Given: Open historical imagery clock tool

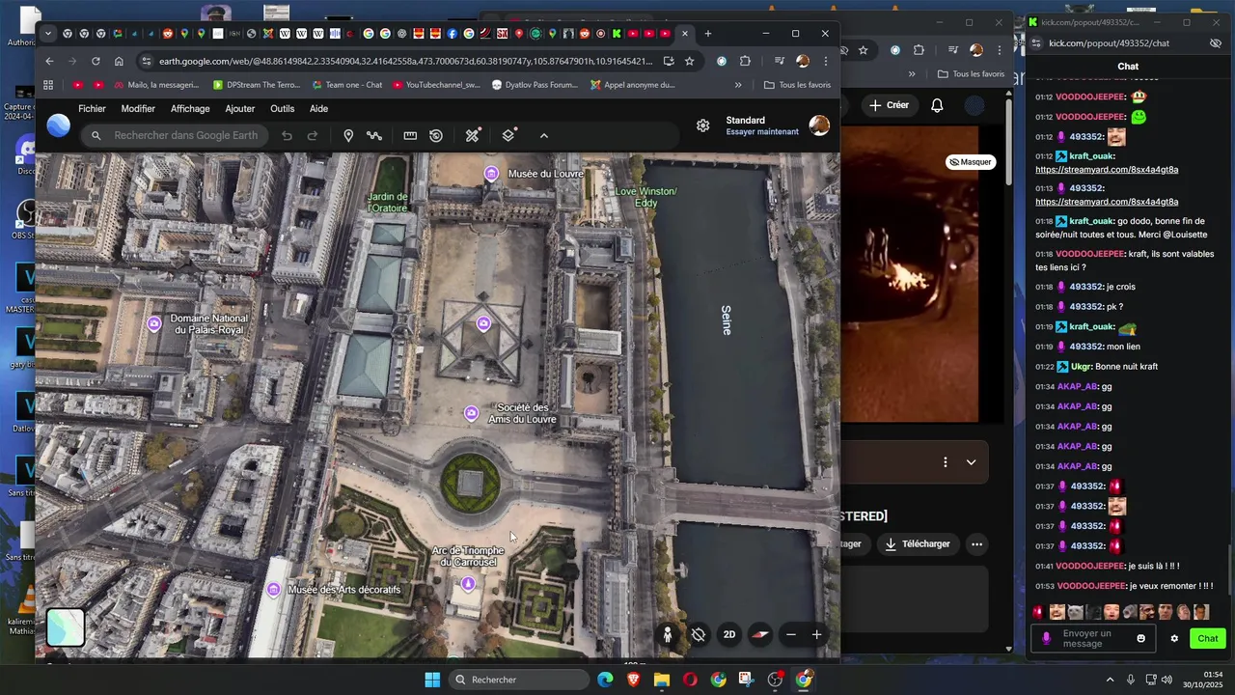Looking at the screenshot, I should [436, 136].
